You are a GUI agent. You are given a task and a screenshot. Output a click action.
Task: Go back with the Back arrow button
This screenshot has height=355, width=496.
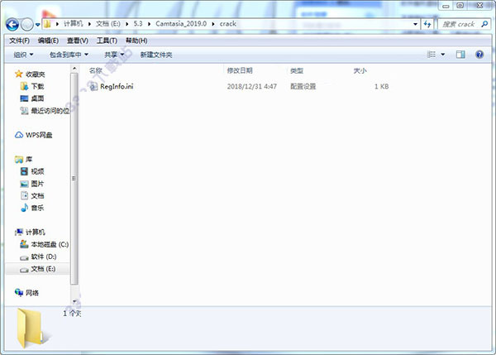(x=12, y=24)
